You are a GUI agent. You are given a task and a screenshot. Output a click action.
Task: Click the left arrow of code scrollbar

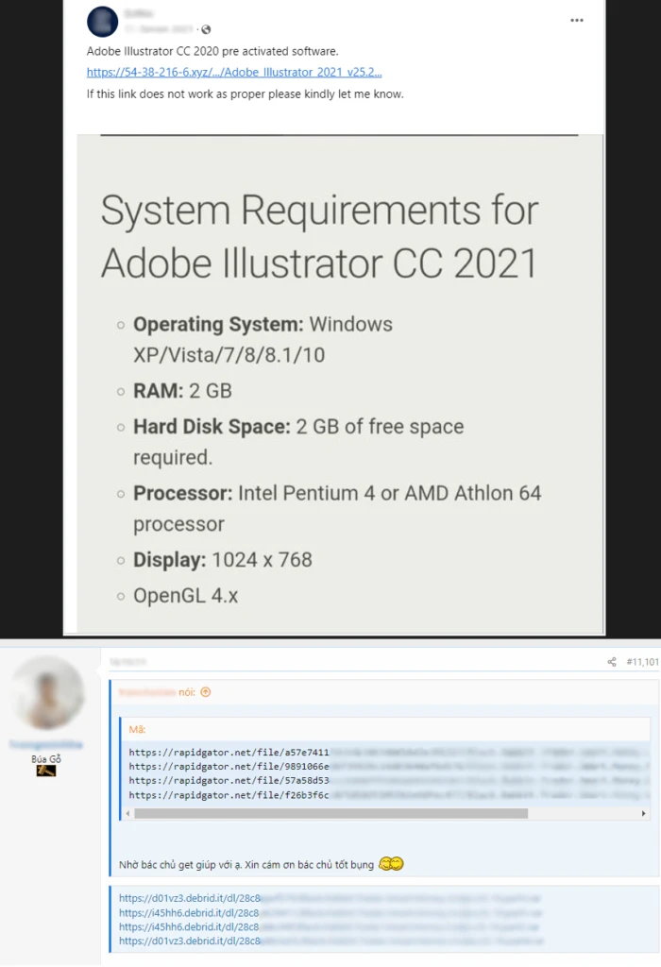pos(127,813)
